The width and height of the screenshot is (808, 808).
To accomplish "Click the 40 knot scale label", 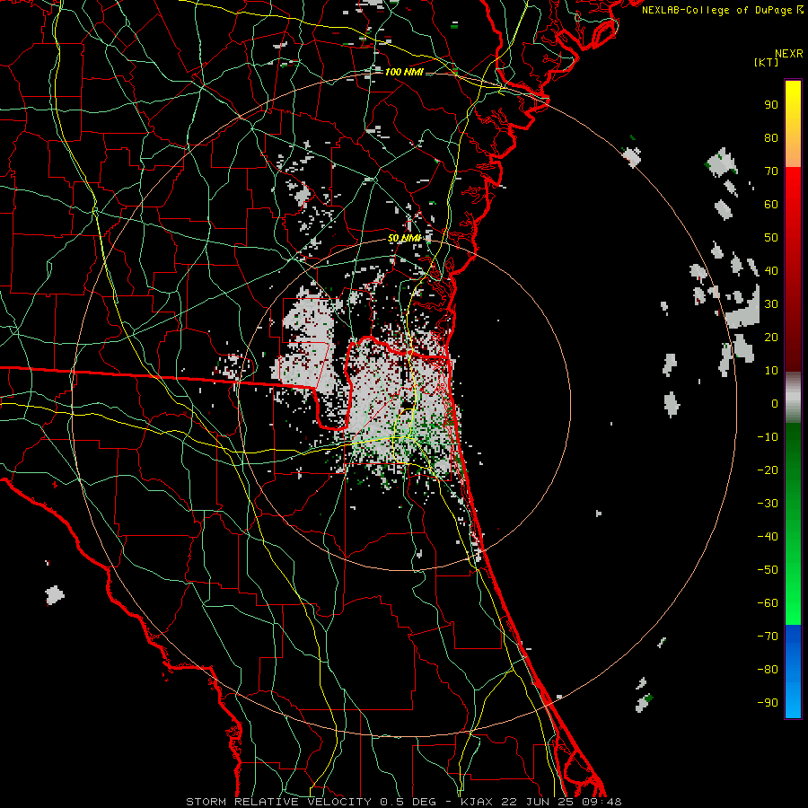I will [x=771, y=270].
